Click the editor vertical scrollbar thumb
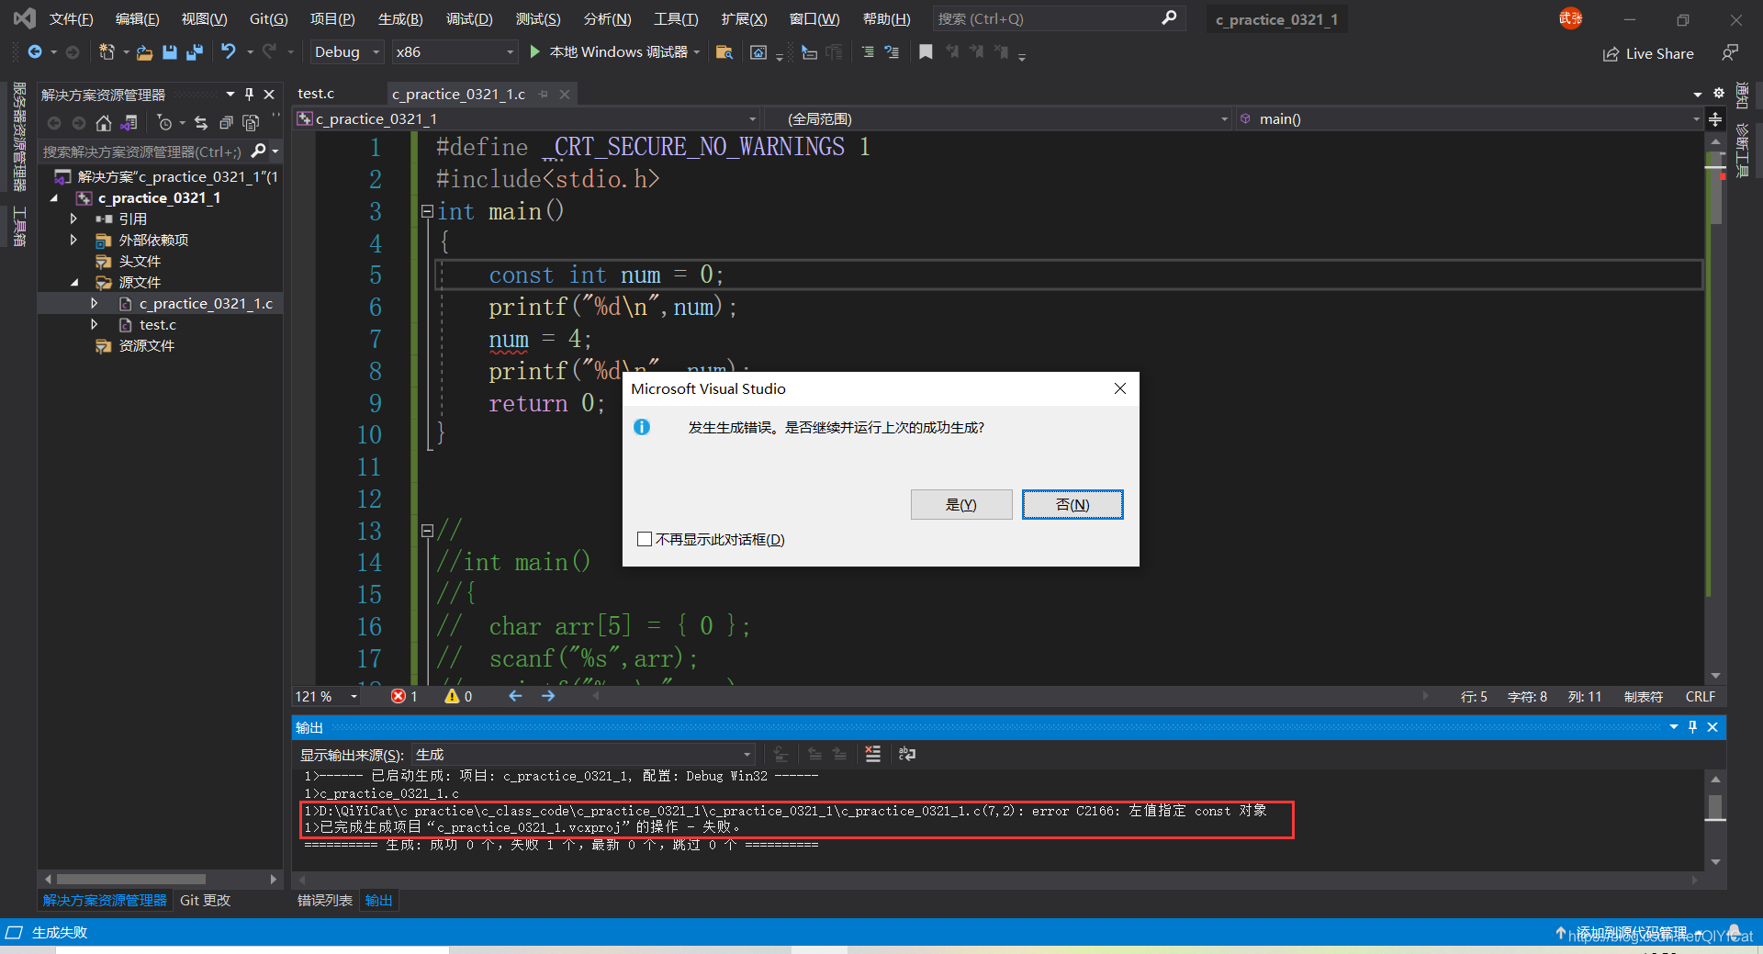Screen dimensions: 1763x954 (1715, 189)
